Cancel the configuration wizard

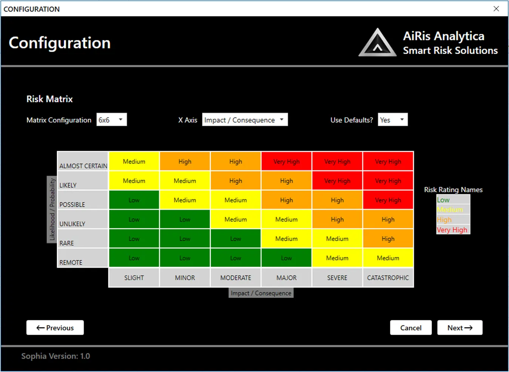[x=411, y=328]
